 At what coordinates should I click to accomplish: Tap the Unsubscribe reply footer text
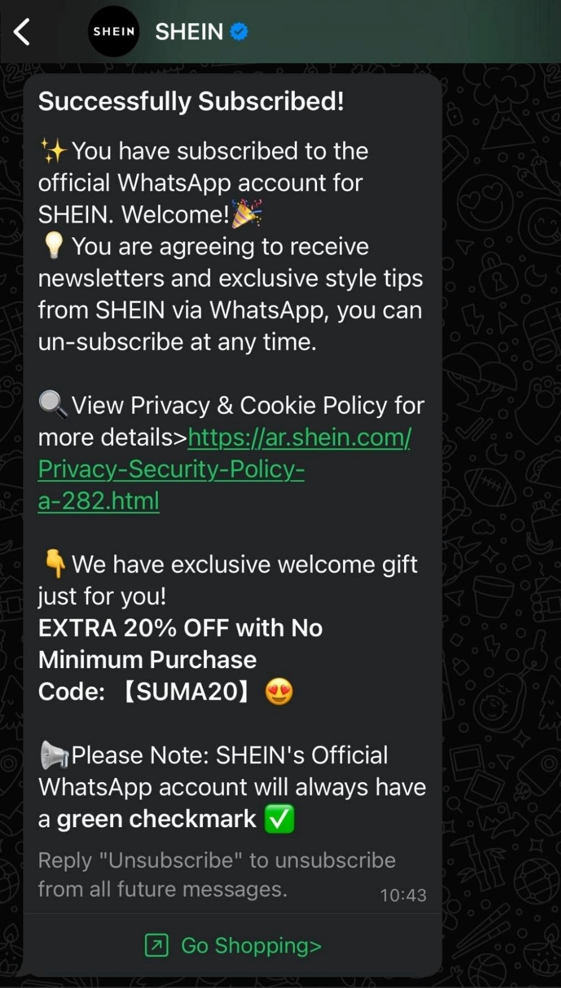(217, 874)
